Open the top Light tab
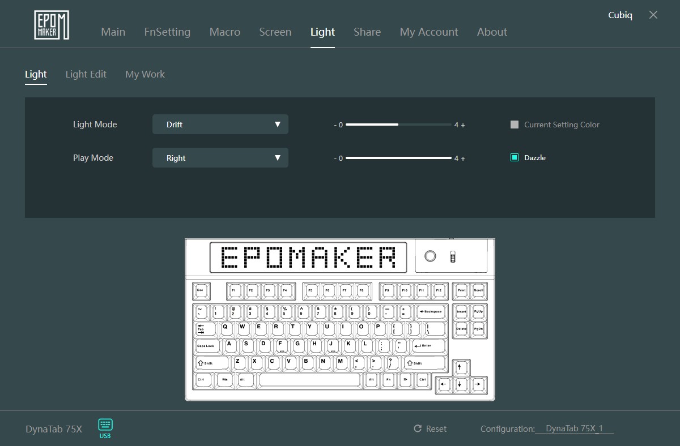Screen dimensions: 680x446 click(x=322, y=32)
